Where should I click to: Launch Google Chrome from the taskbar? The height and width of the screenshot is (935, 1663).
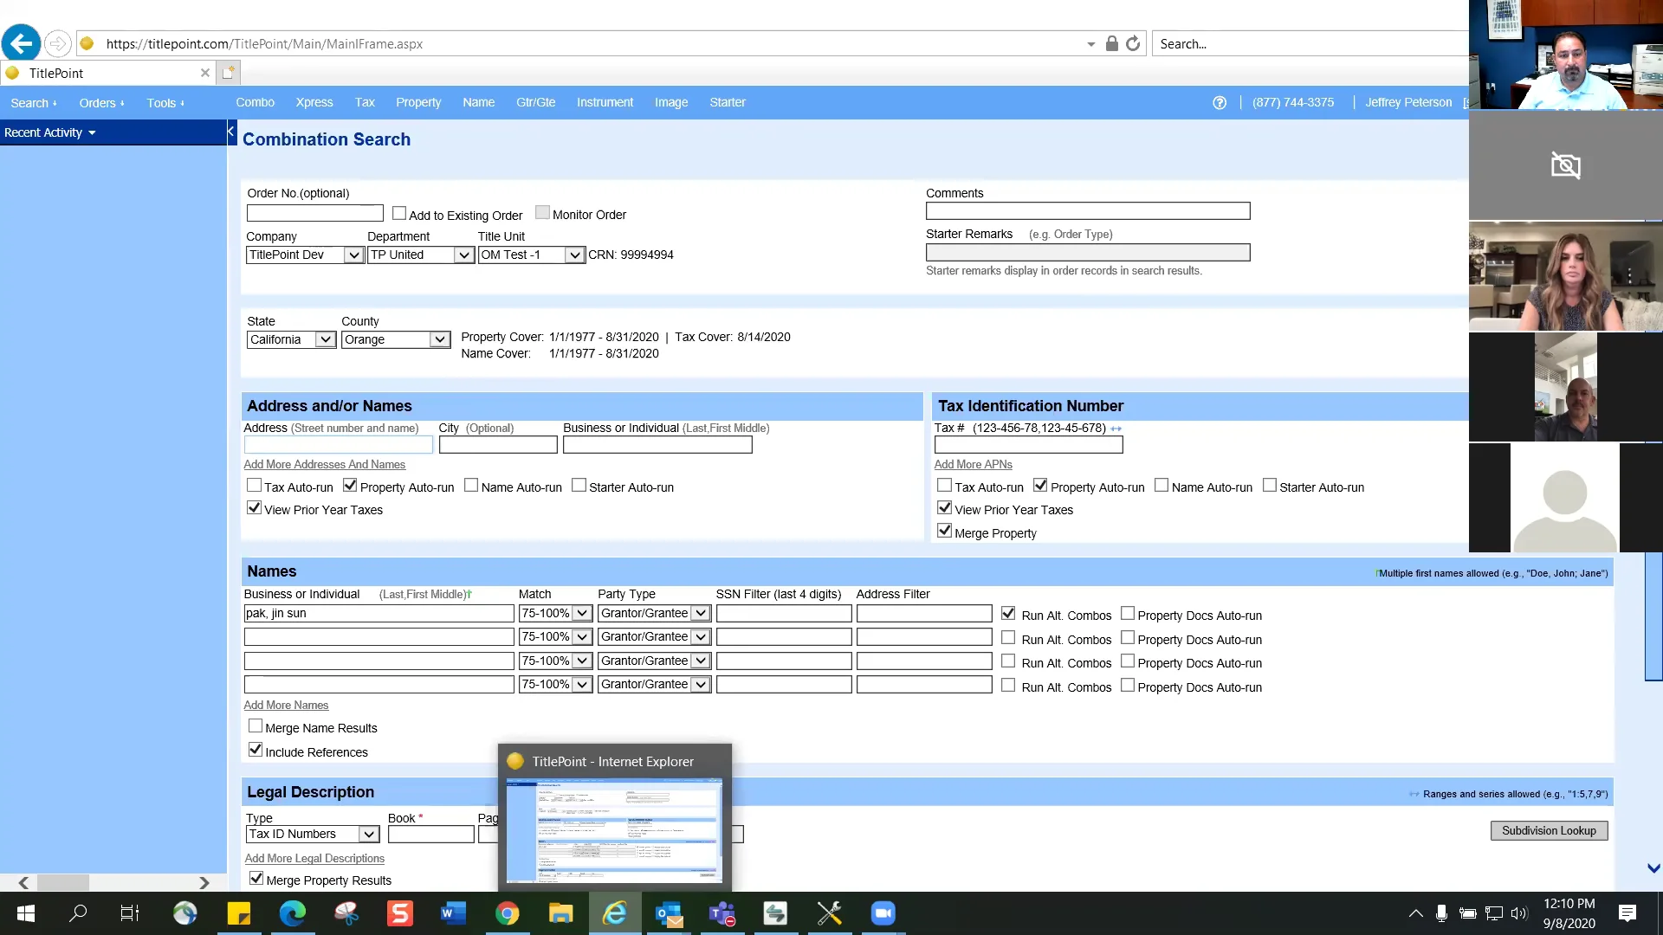click(x=508, y=913)
